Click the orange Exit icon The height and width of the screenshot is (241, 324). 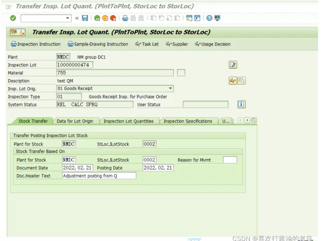(105, 18)
